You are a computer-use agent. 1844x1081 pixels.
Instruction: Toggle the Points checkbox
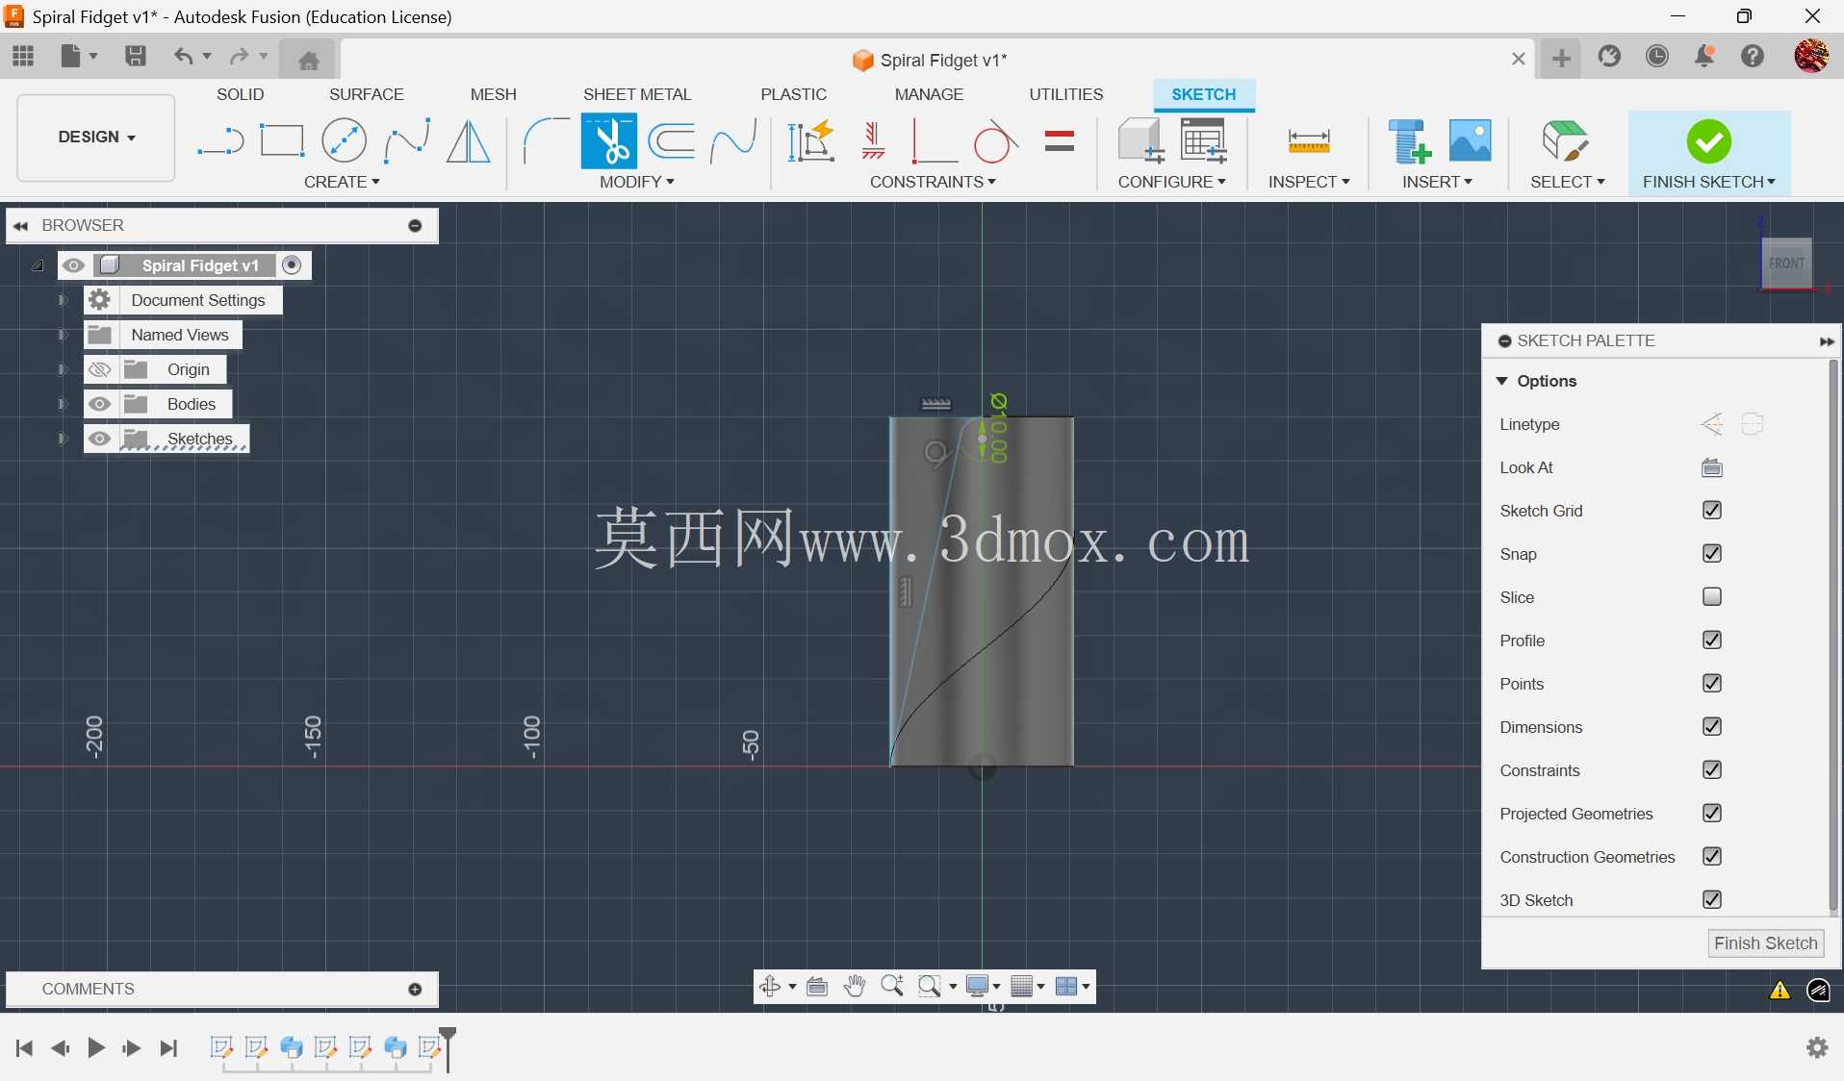point(1711,684)
